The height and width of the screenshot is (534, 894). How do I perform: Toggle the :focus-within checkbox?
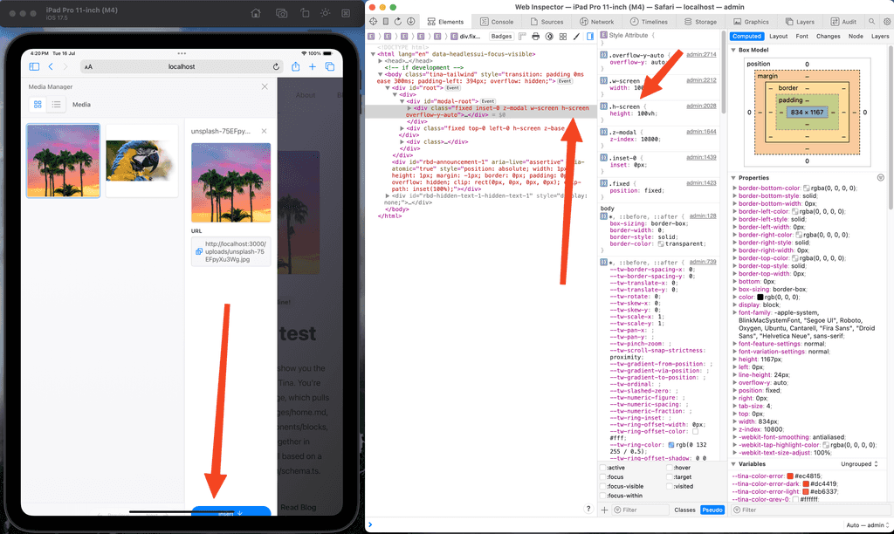(x=603, y=496)
